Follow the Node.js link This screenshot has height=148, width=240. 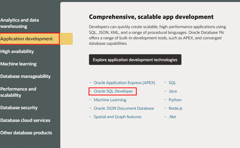175,108
